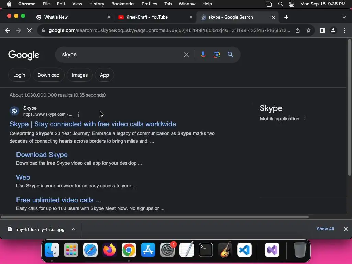Screen dimensions: 352x264
Task: Open Free unlimited video calls link
Action: [58, 200]
